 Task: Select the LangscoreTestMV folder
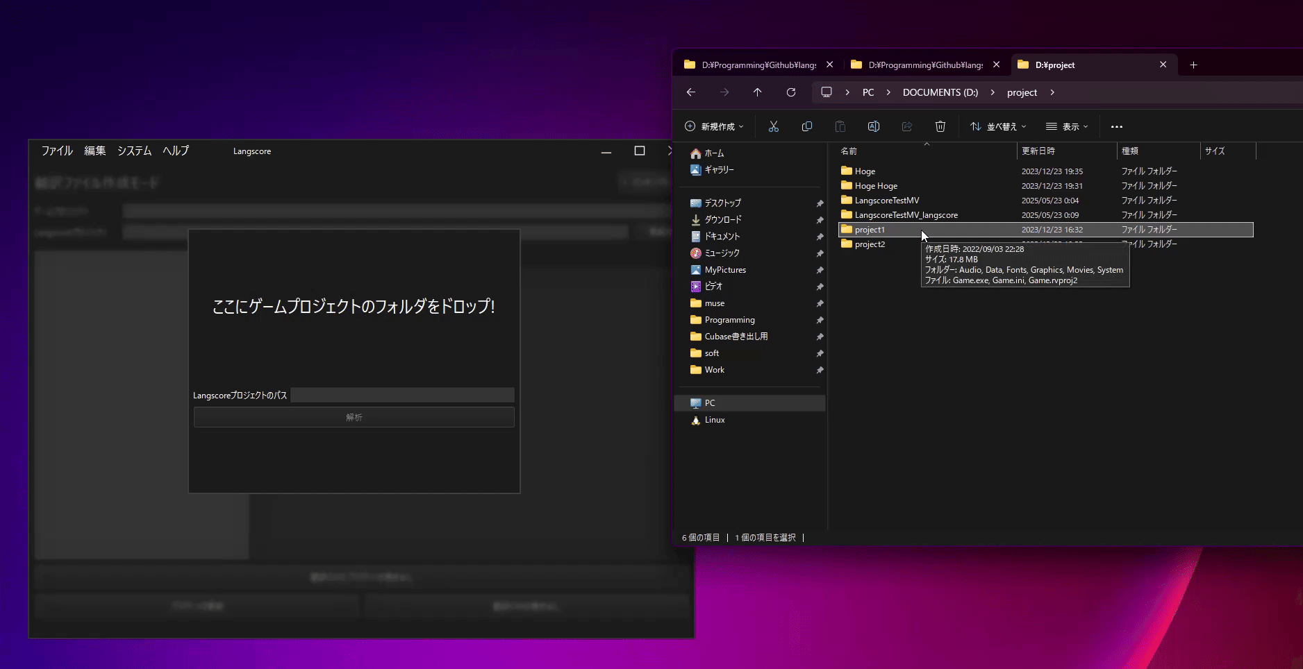coord(1046,201)
